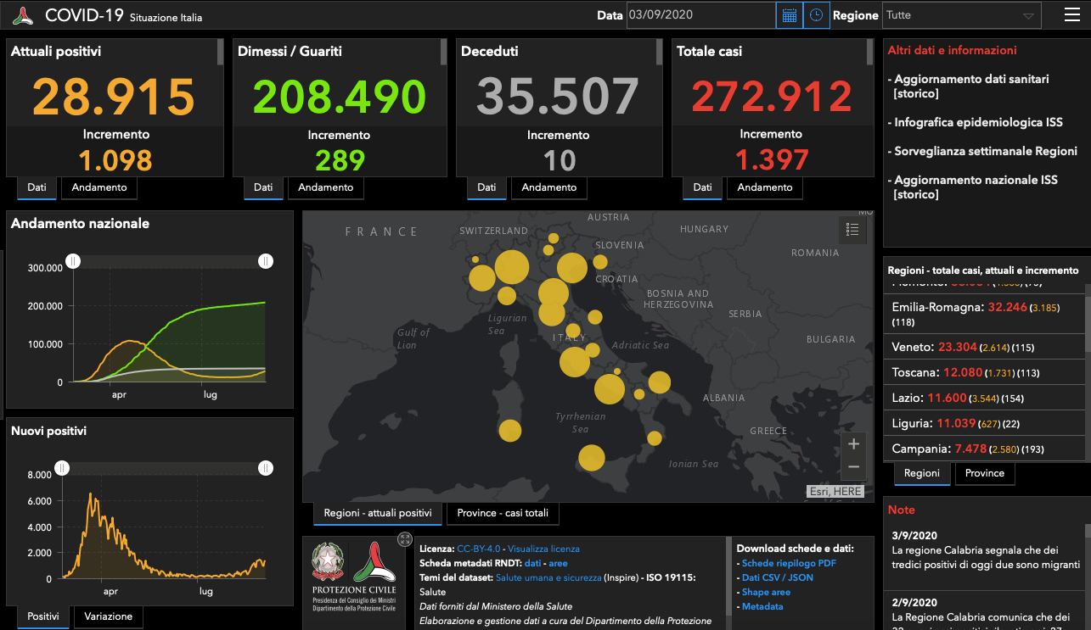The width and height of the screenshot is (1091, 630).
Task: Open the map legend list icon
Action: (853, 229)
